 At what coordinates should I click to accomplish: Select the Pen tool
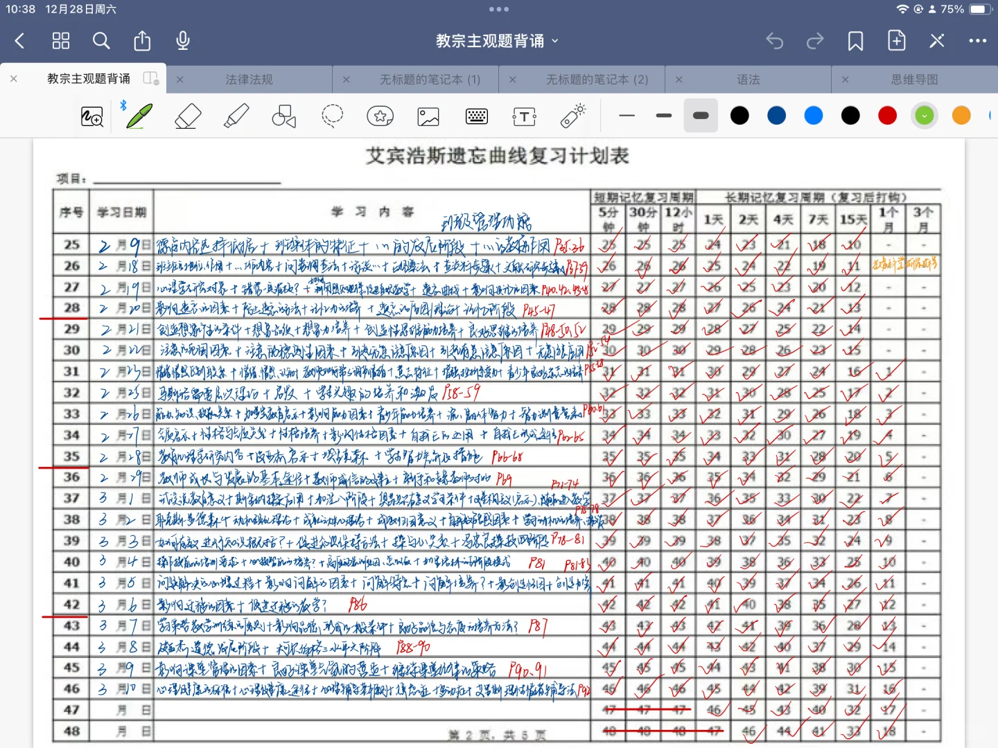(x=138, y=116)
